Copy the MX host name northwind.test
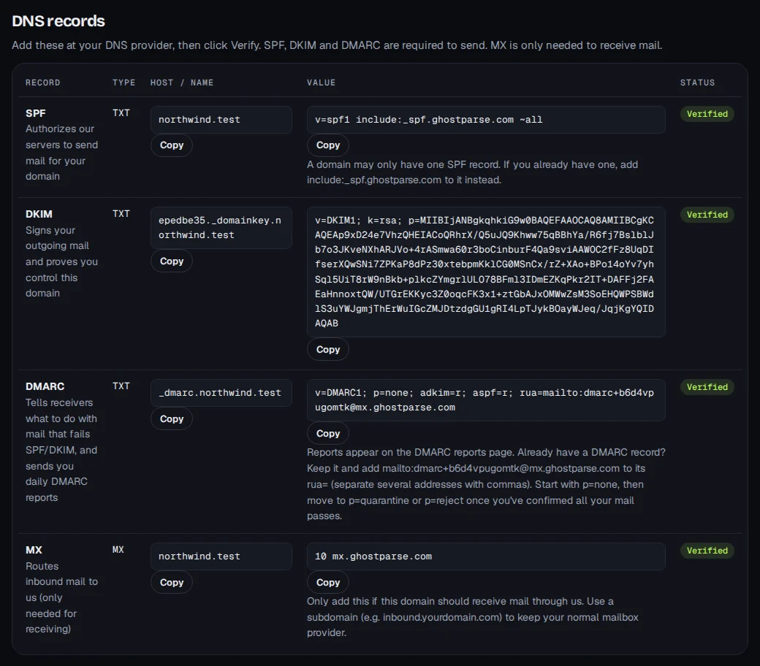This screenshot has width=760, height=666. tap(172, 583)
